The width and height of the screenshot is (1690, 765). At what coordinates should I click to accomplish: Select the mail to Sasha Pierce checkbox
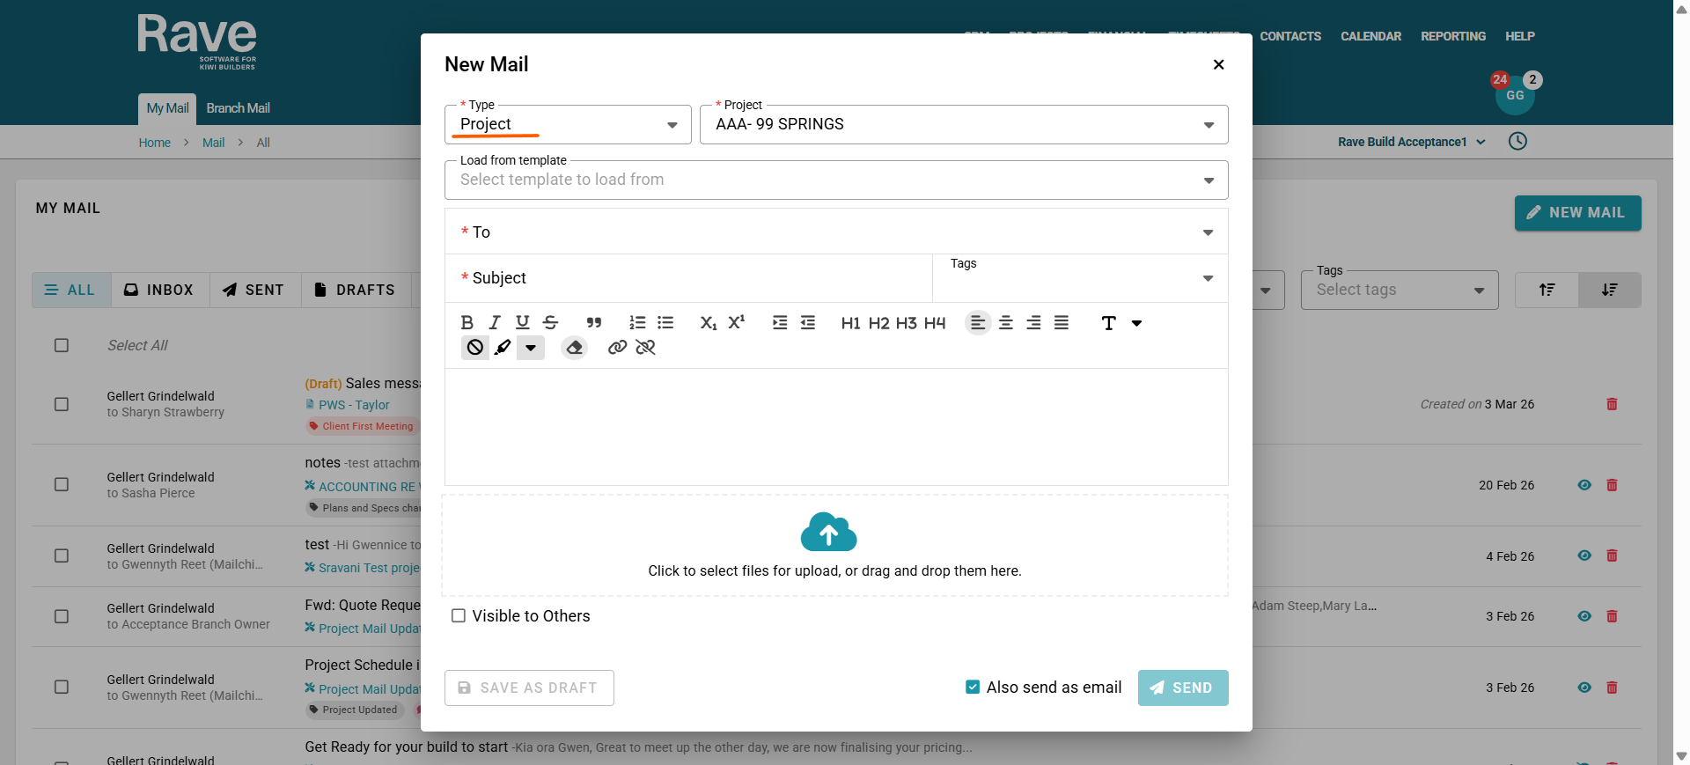coord(62,485)
